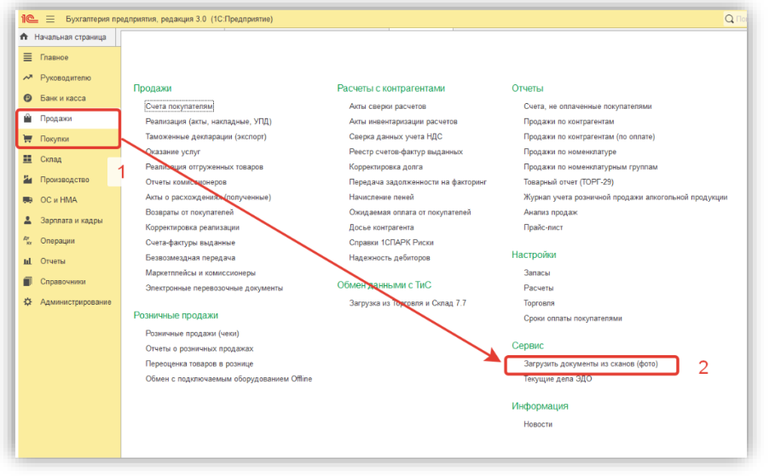Click the ОС и НМА truck icon
This screenshot has width=769, height=476.
coord(28,200)
